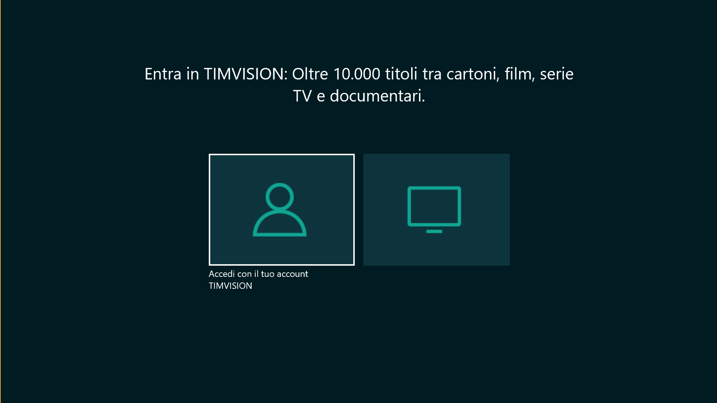Click the word 'account' in tile caption

click(x=292, y=274)
